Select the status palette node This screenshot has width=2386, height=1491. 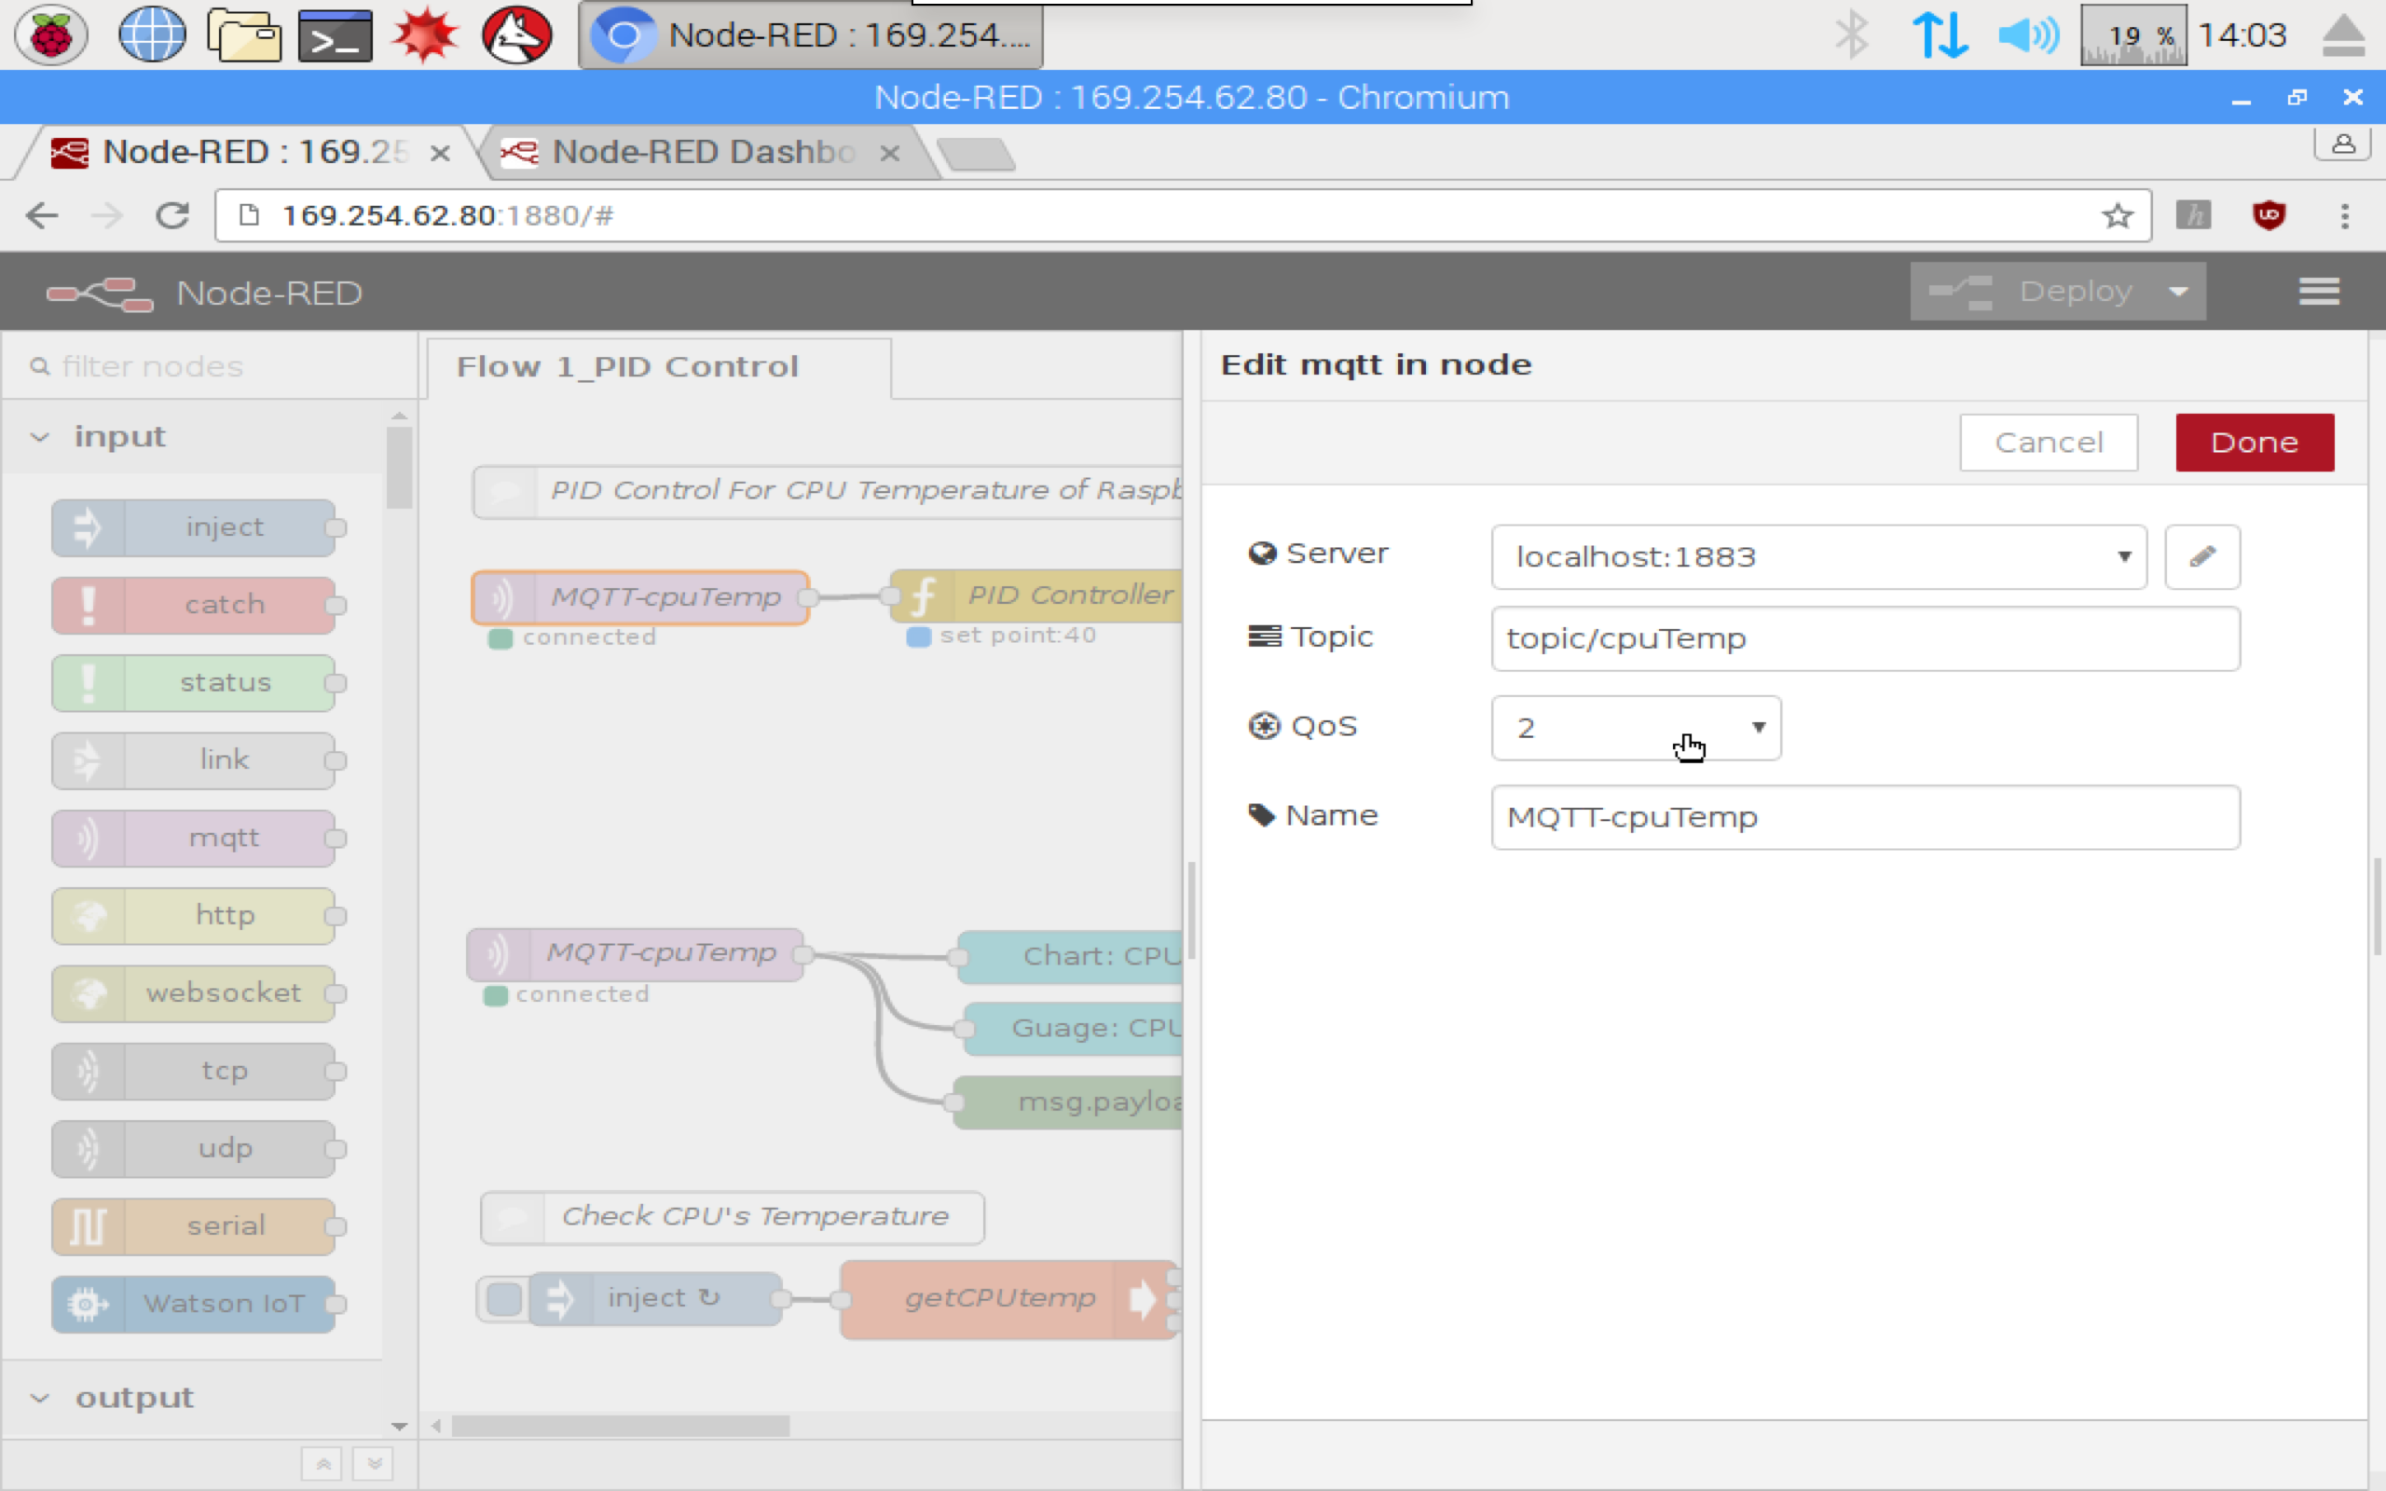click(x=194, y=683)
